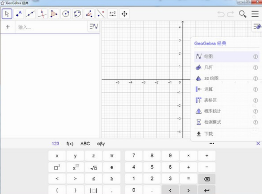Viewport: 262px width, 194px height.
Task: Switch keyboard to ABC tab
Action: 85,144
